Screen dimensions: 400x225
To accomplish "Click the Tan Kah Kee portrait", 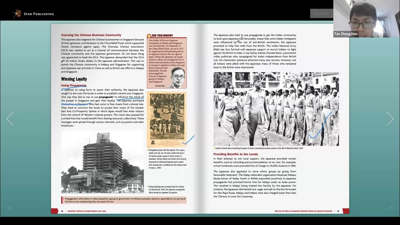I will point(178,77).
